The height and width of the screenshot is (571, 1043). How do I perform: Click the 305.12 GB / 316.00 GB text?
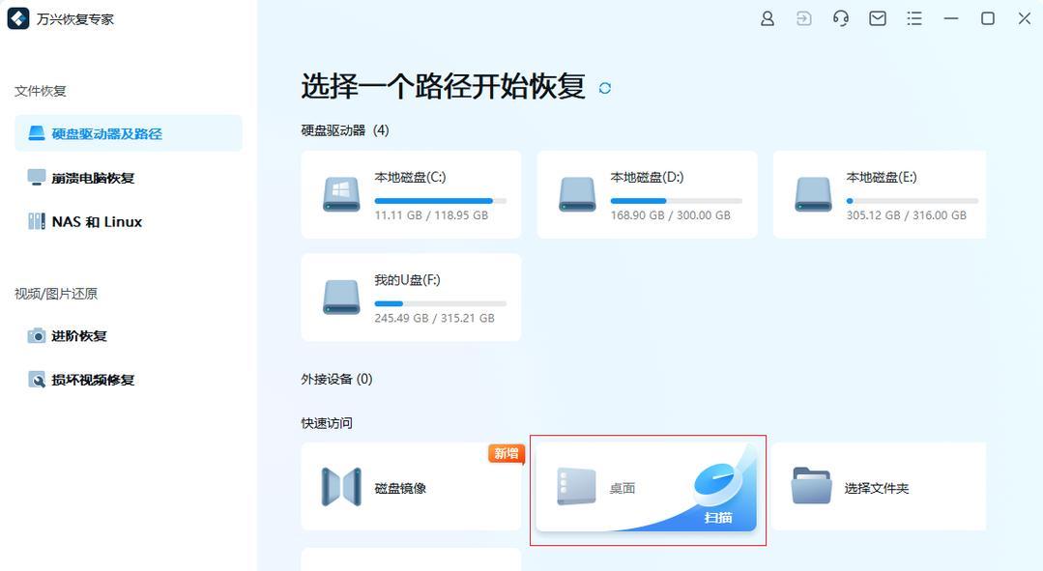pos(906,215)
